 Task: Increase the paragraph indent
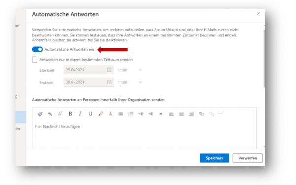point(151,114)
